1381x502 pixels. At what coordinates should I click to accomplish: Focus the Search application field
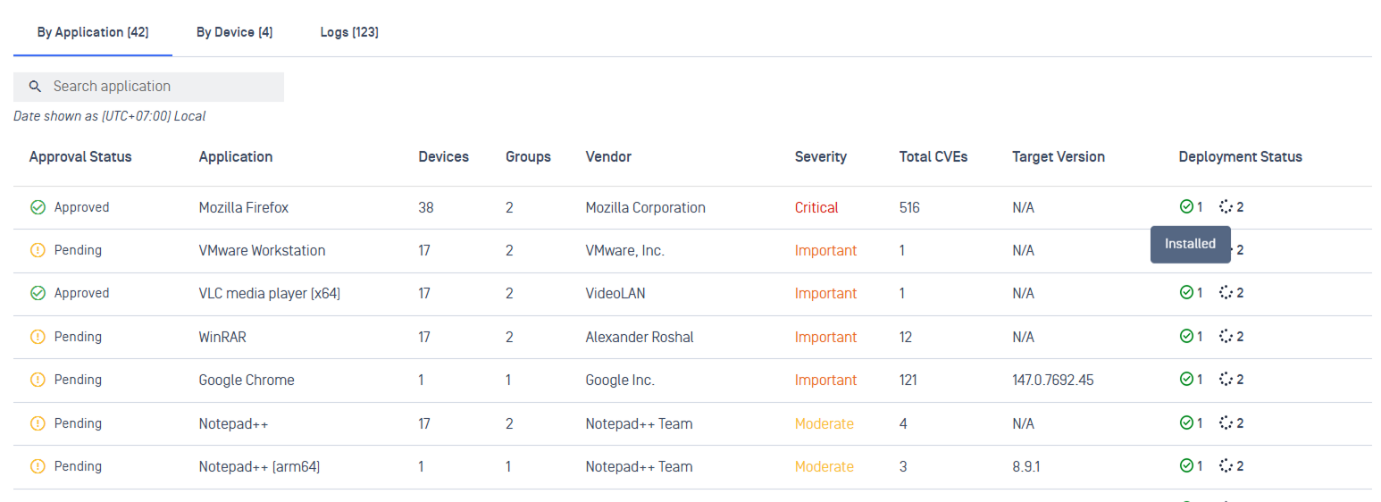[x=148, y=87]
